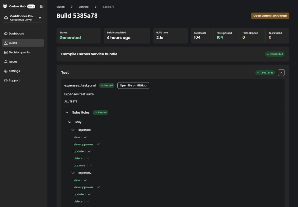Open the Cerbfinance workspace dropdown
Screen dimensions: 298x207
pos(40,18)
